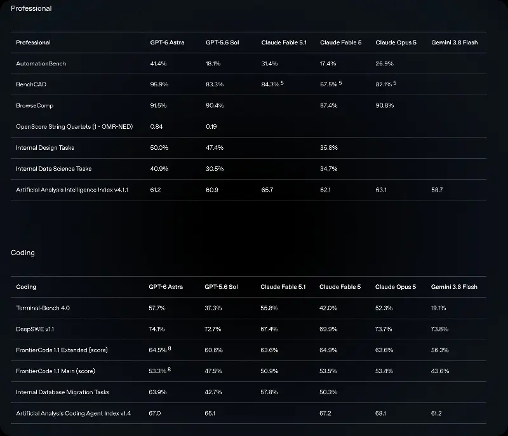Select GPT-6 Astra column header in Coding table
The image size is (508, 436).
166,287
